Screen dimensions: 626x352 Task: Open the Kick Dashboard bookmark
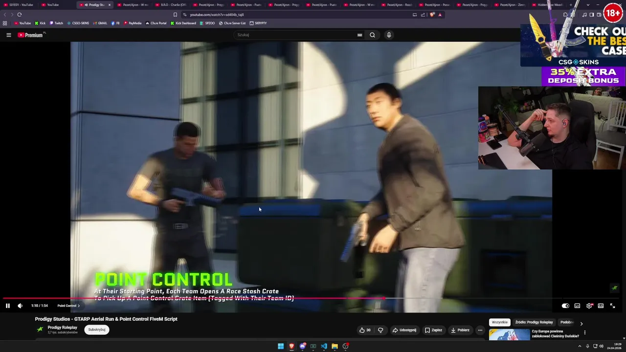pyautogui.click(x=183, y=23)
